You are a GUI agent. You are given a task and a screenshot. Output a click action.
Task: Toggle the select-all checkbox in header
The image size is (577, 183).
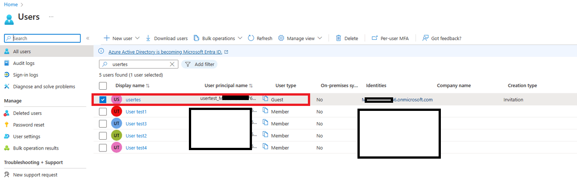[x=103, y=86]
